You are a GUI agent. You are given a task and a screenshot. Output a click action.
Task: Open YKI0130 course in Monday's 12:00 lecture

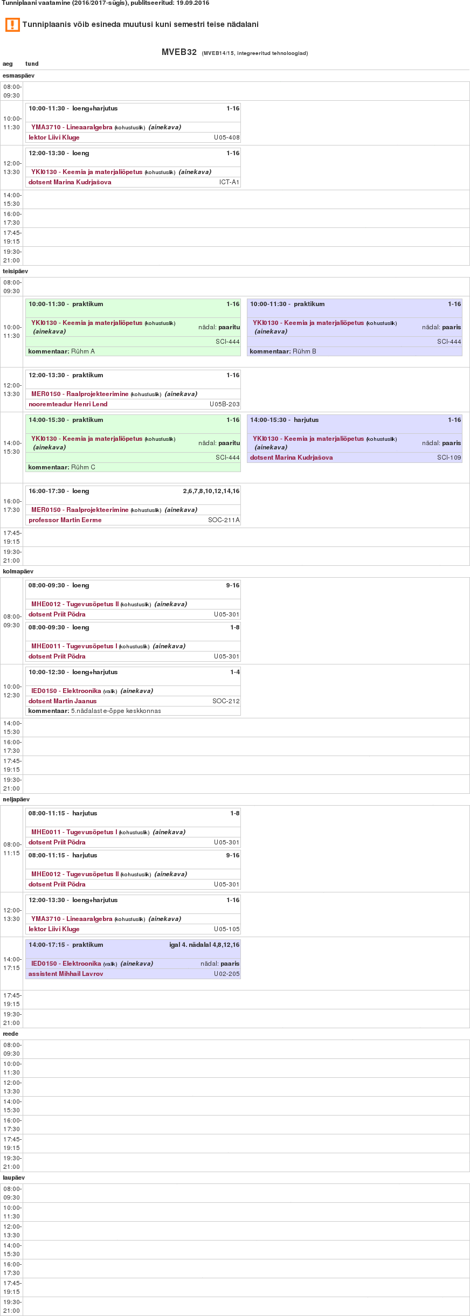[87, 172]
